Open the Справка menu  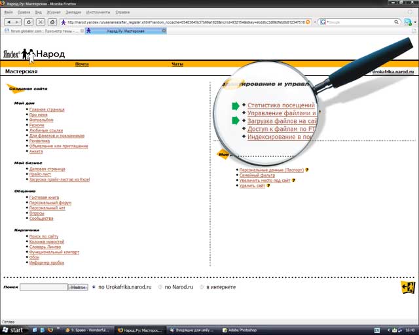point(122,12)
